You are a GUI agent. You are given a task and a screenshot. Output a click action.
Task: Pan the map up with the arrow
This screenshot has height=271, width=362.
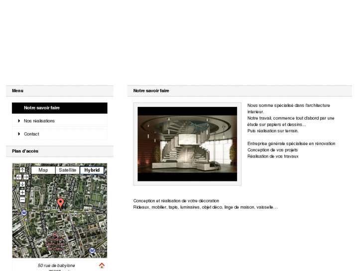tap(22, 170)
